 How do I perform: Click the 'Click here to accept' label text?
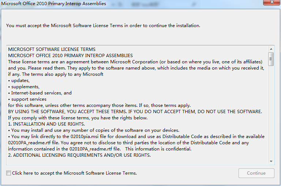[74, 173]
